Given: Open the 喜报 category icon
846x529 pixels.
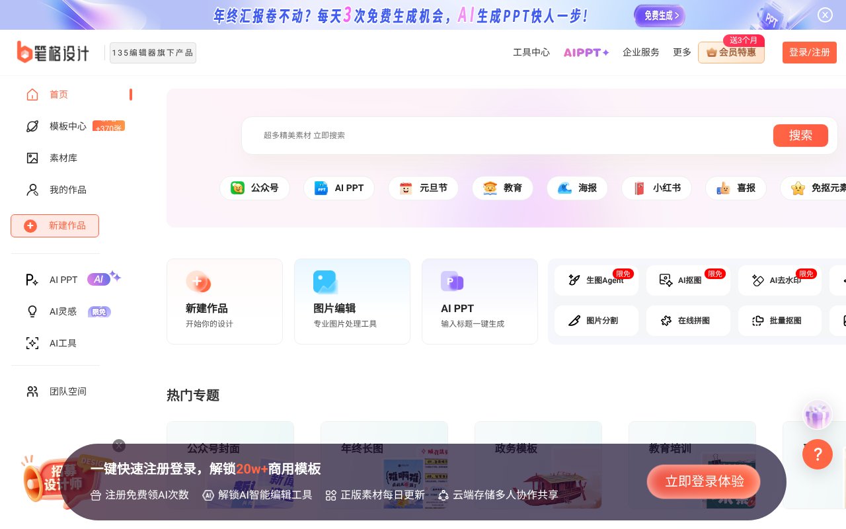Looking at the screenshot, I should pos(736,188).
